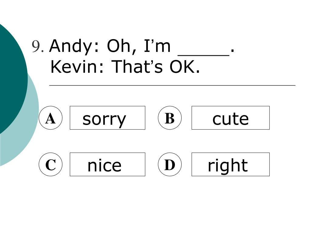
Task: Click the name "Kevin:" in the dialogue
Action: [x=77, y=66]
